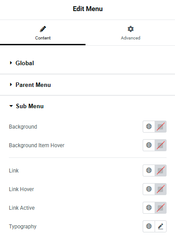Click the globe icon next to Link
The image size is (175, 243).
click(149, 170)
